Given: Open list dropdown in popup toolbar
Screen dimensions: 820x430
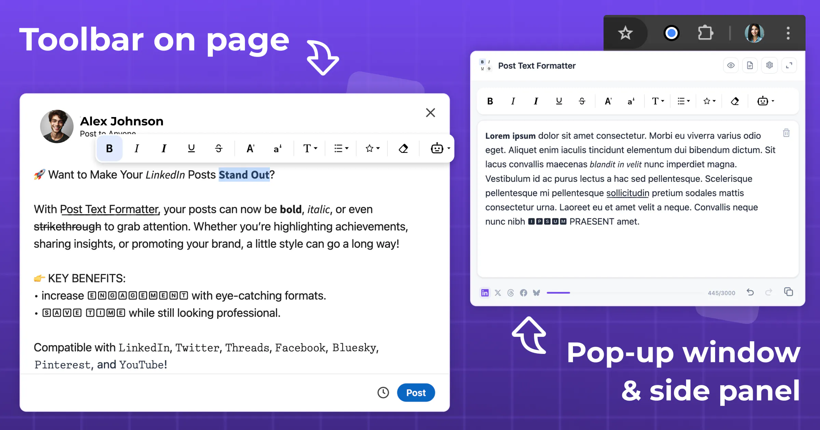Looking at the screenshot, I should (684, 101).
